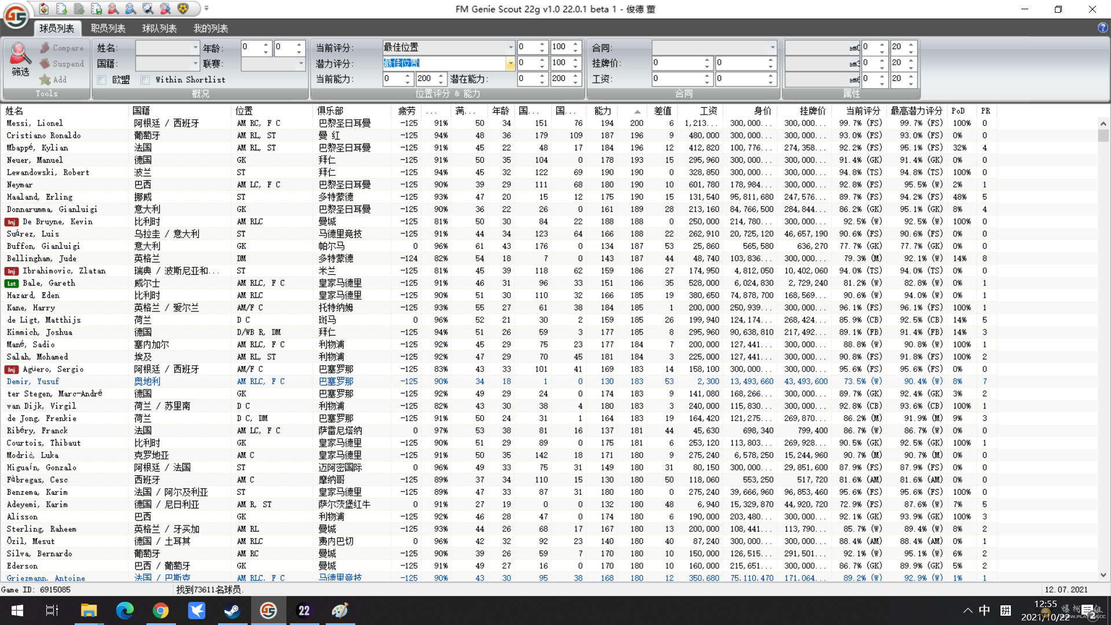Screen dimensions: 1111x625
Task: Open Football Manager 22 taskbar icon
Action: pyautogui.click(x=304, y=611)
